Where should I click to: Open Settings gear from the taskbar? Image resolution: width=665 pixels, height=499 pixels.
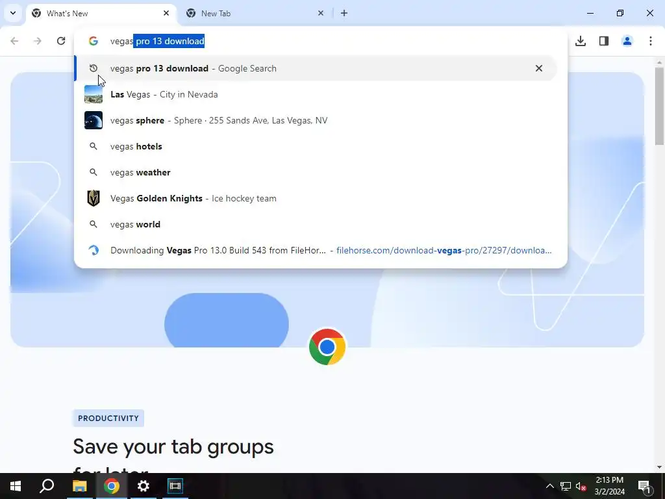144,486
